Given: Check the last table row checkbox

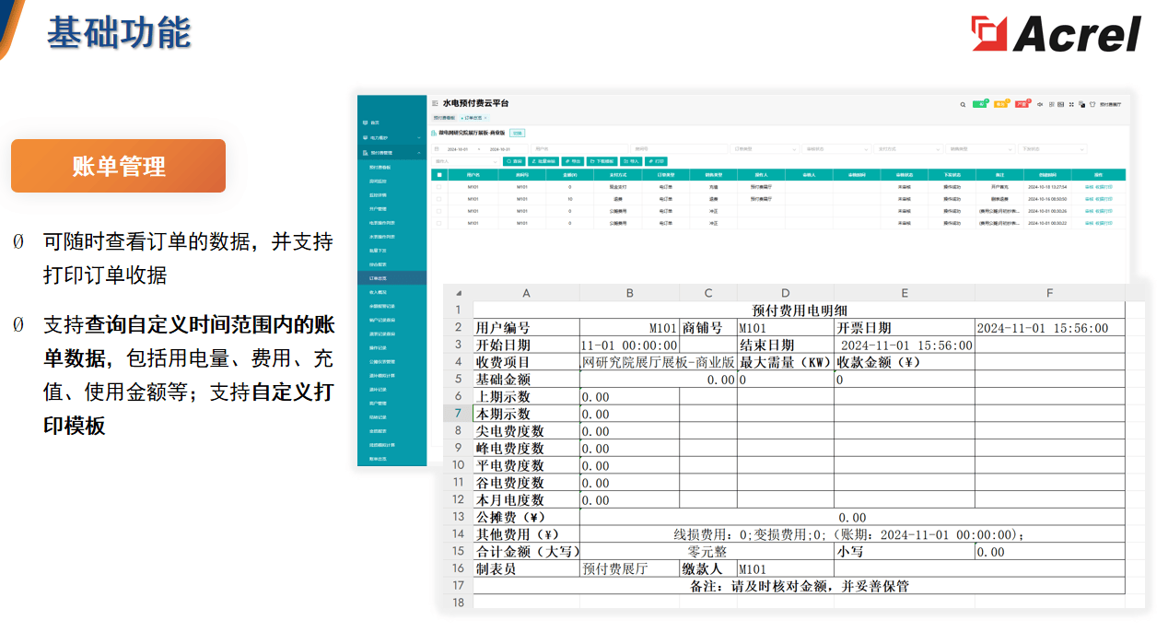Looking at the screenshot, I should (x=439, y=223).
